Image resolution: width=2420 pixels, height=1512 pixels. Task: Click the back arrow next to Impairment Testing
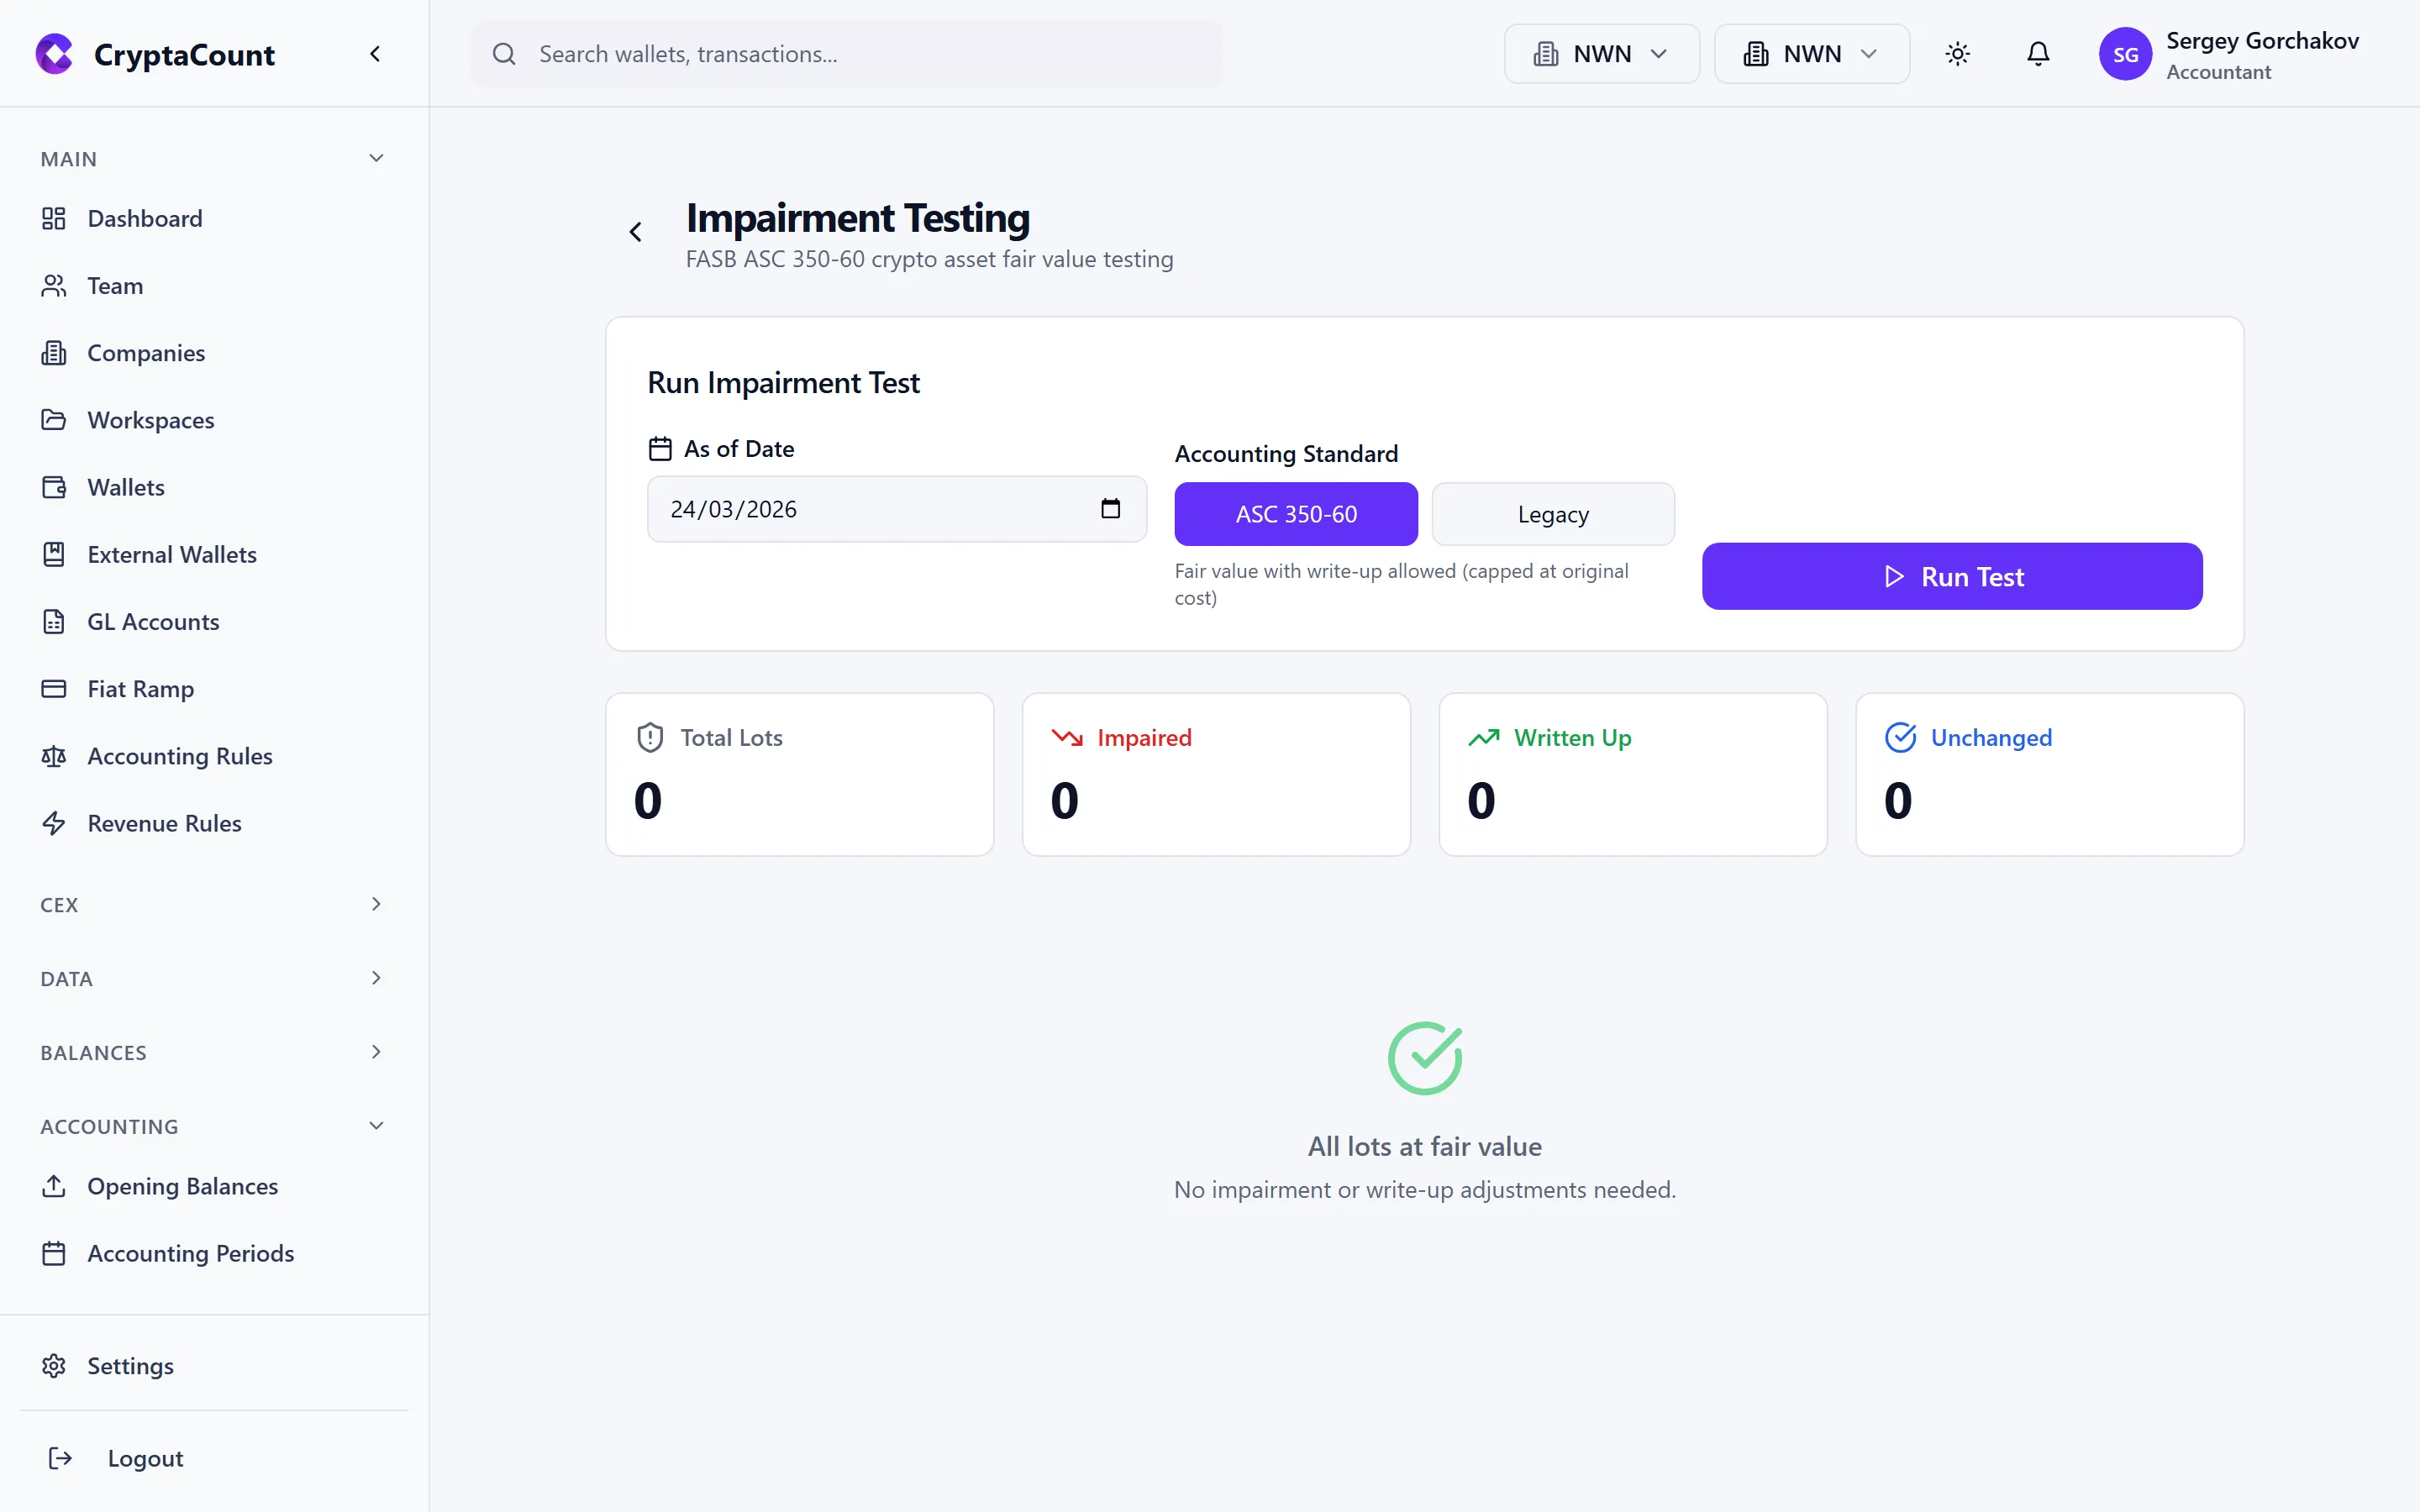[636, 231]
